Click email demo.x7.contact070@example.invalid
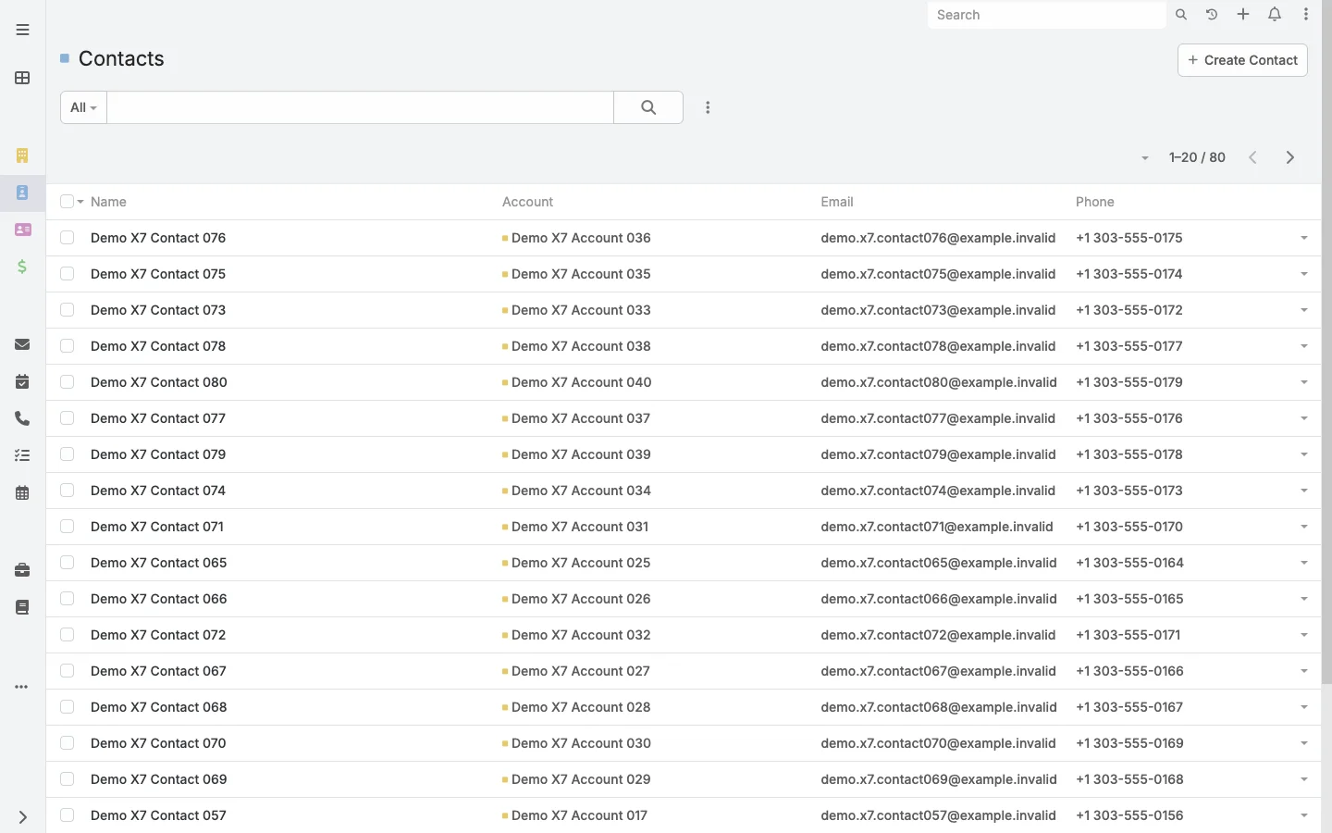 coord(938,743)
